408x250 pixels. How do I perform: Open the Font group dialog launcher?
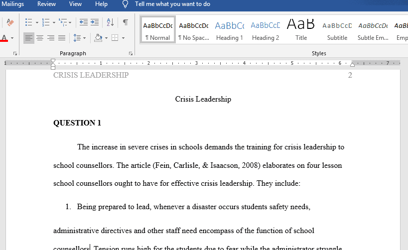[15, 54]
